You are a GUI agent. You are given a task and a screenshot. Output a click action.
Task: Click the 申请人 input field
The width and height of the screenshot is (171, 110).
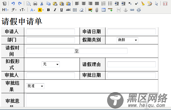coord(51,32)
